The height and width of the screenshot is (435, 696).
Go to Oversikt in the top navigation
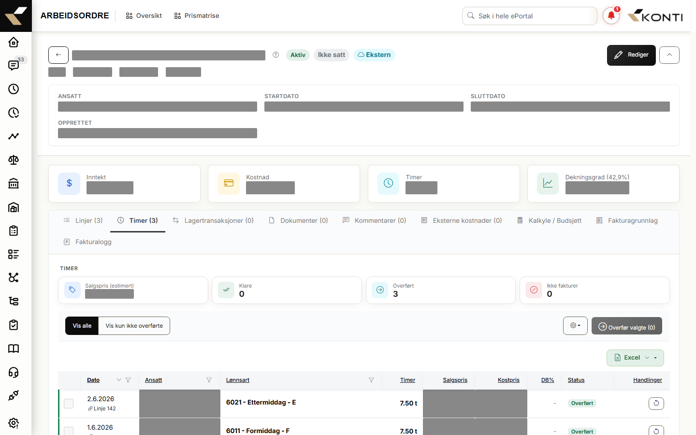[x=144, y=16]
